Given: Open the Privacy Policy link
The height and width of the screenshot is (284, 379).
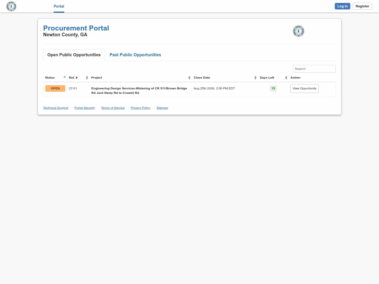Looking at the screenshot, I should (141, 108).
